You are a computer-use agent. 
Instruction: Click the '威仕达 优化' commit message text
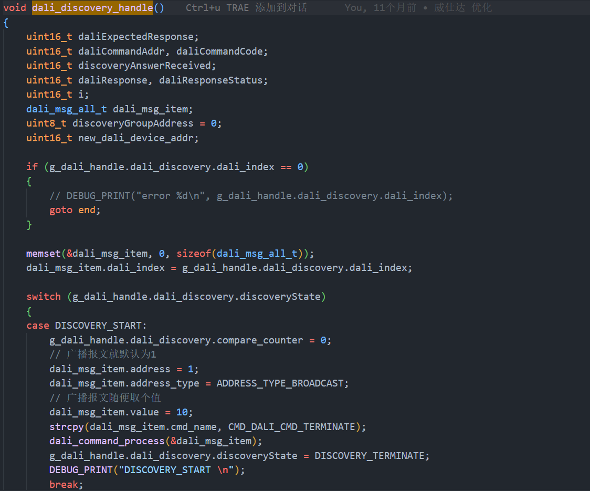tap(463, 7)
